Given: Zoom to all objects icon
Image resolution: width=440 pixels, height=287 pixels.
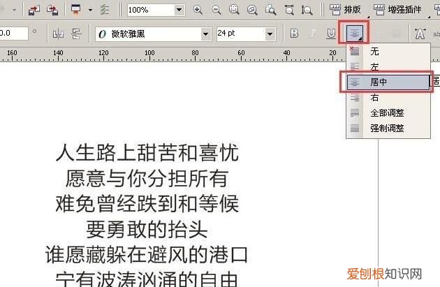Looking at the screenshot, I should point(252,10).
